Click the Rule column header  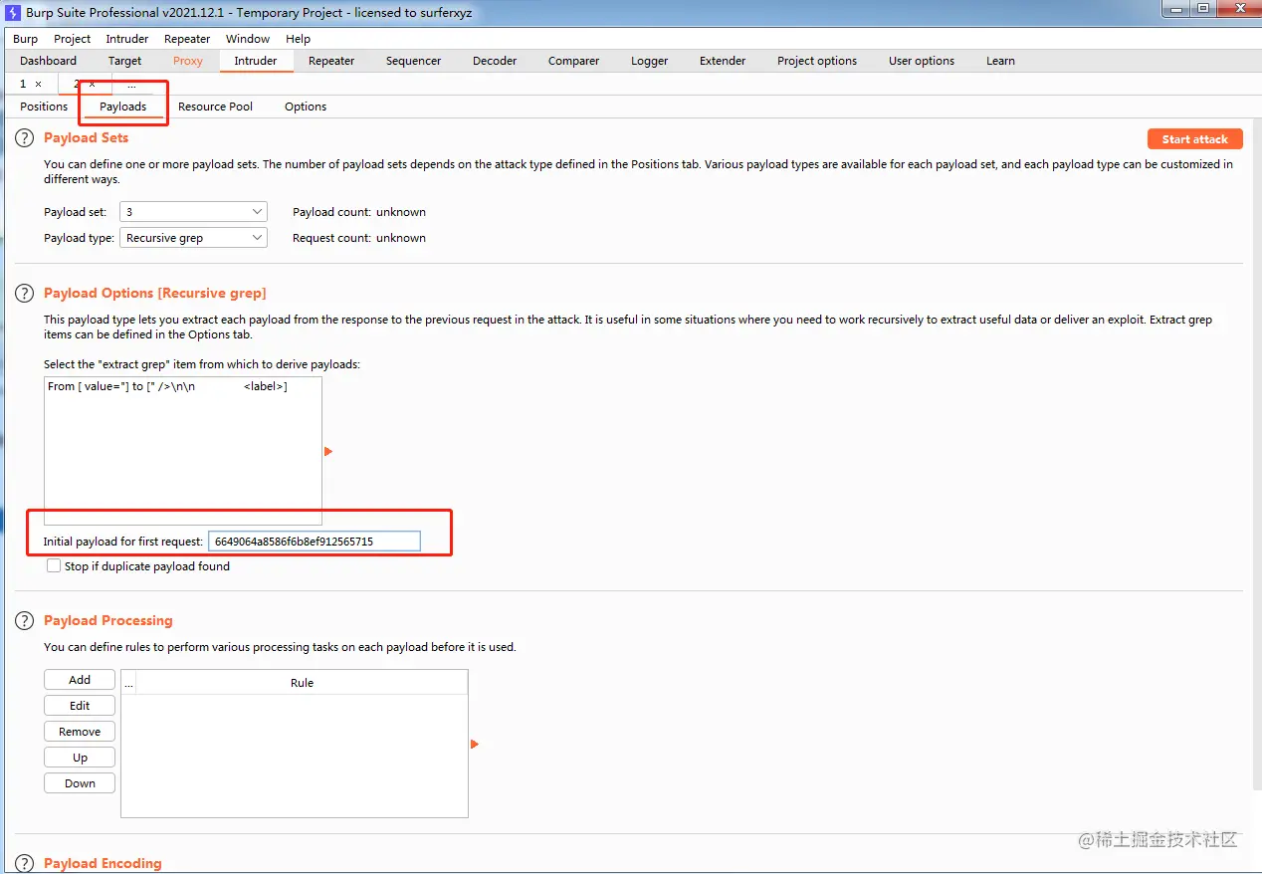(302, 683)
